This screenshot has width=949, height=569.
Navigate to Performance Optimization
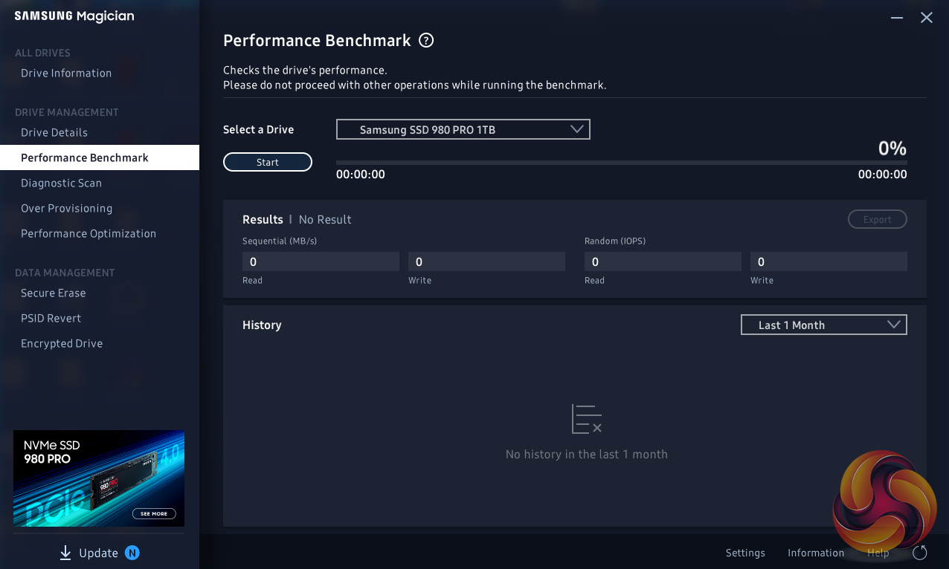[x=89, y=233]
